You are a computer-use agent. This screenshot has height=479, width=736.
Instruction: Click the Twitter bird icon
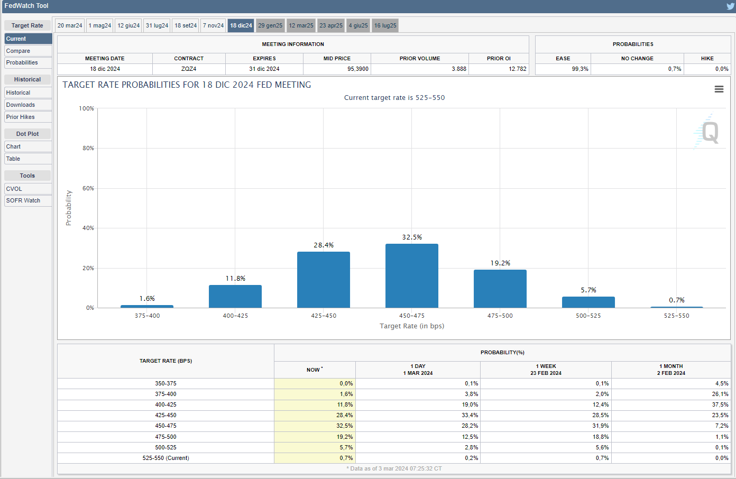[x=730, y=6]
